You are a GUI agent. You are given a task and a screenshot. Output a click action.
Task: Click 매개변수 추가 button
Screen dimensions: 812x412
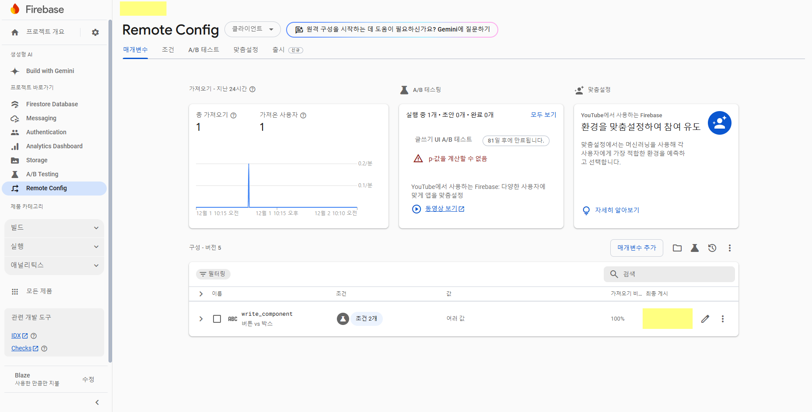coord(637,248)
